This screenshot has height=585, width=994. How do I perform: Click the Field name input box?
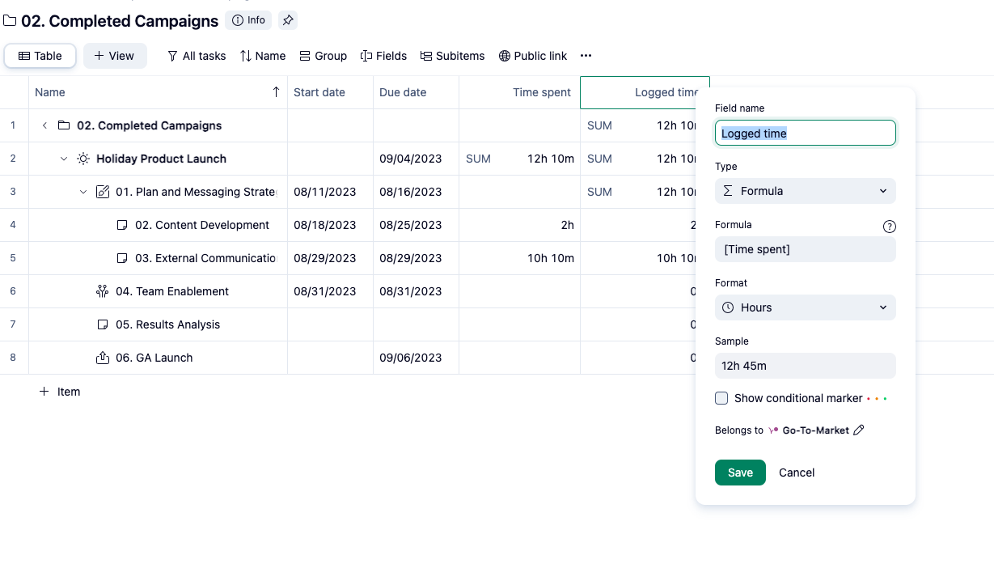click(x=805, y=133)
